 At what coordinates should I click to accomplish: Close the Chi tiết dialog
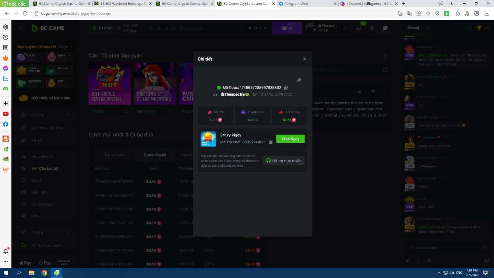pos(305,59)
